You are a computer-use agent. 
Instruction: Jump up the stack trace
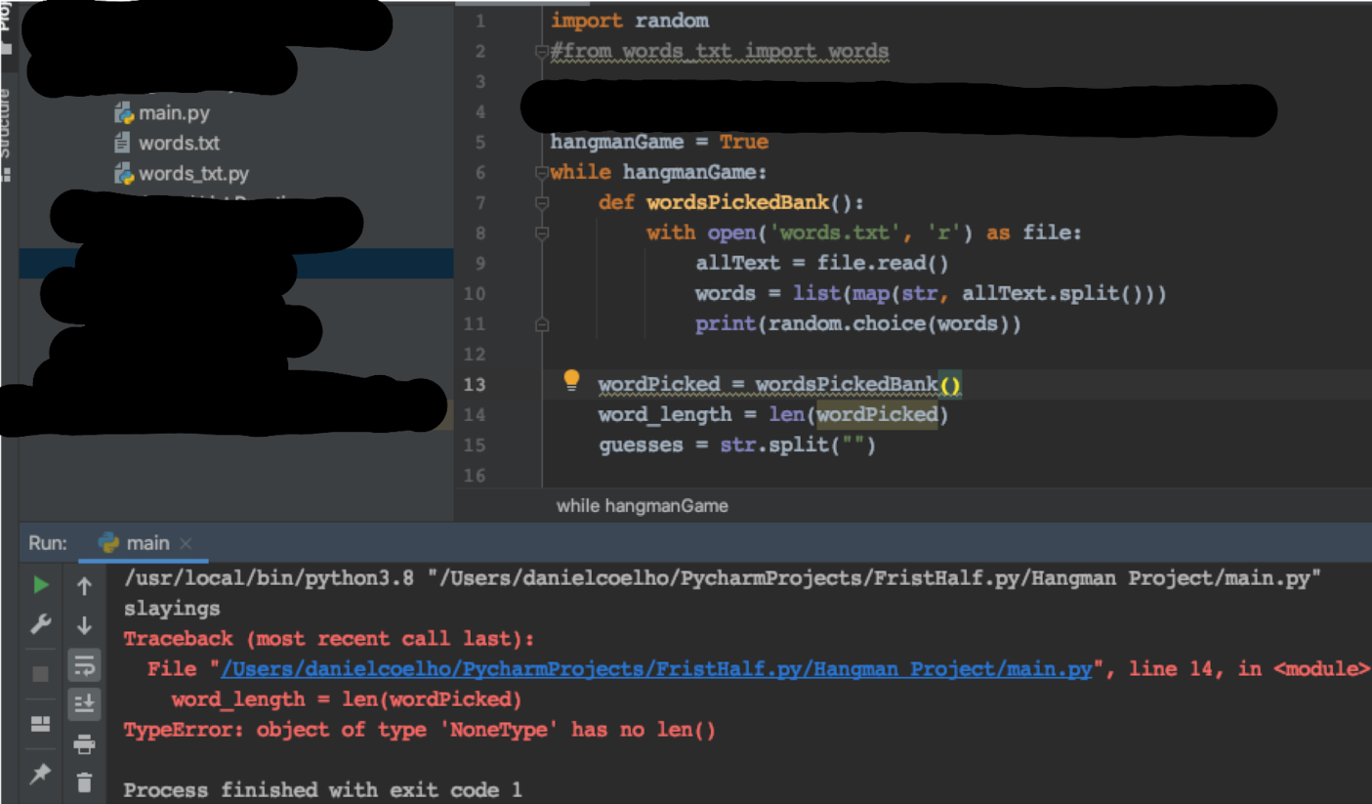point(84,584)
